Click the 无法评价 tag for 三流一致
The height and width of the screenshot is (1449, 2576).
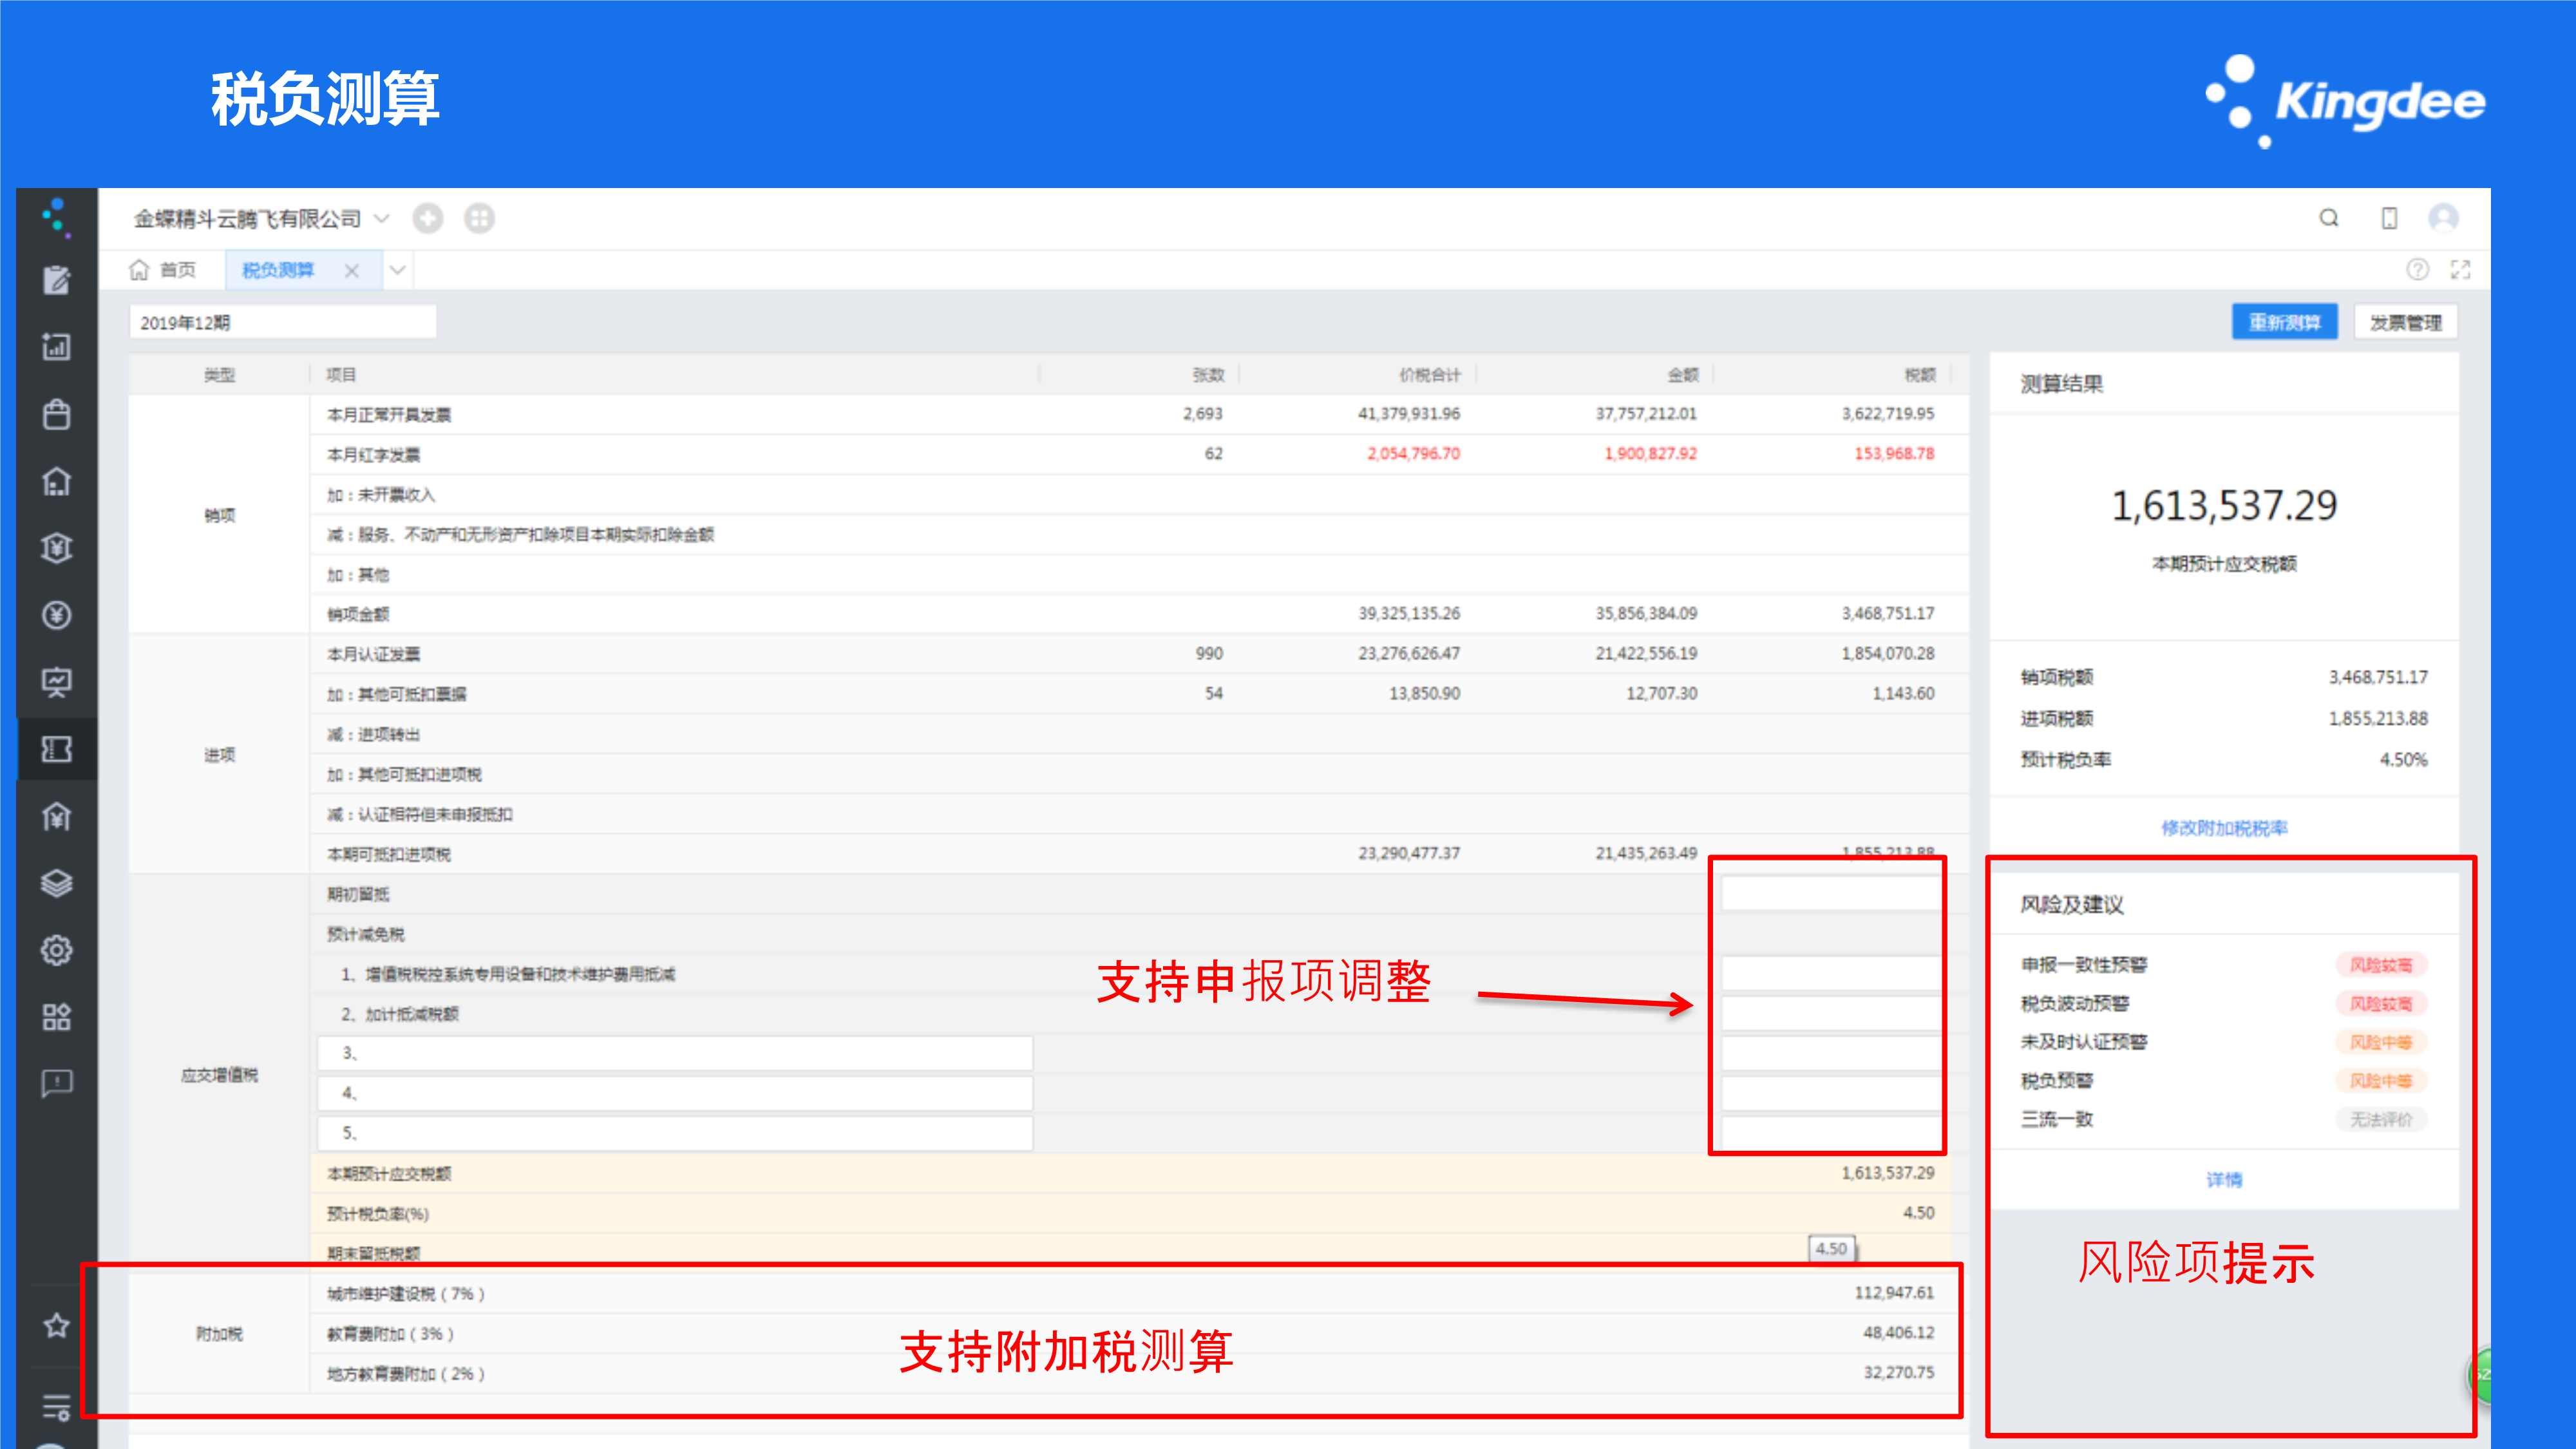(x=2381, y=1119)
